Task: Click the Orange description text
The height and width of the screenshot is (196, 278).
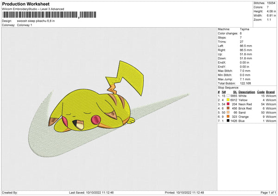Action: click(243, 117)
